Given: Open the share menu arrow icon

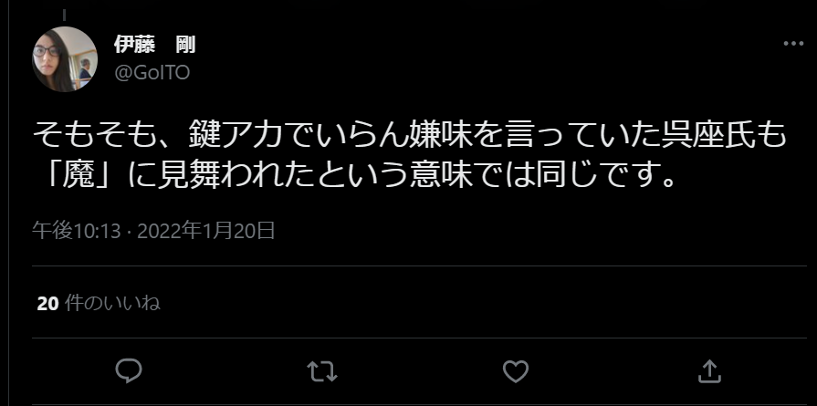Looking at the screenshot, I should tap(709, 371).
